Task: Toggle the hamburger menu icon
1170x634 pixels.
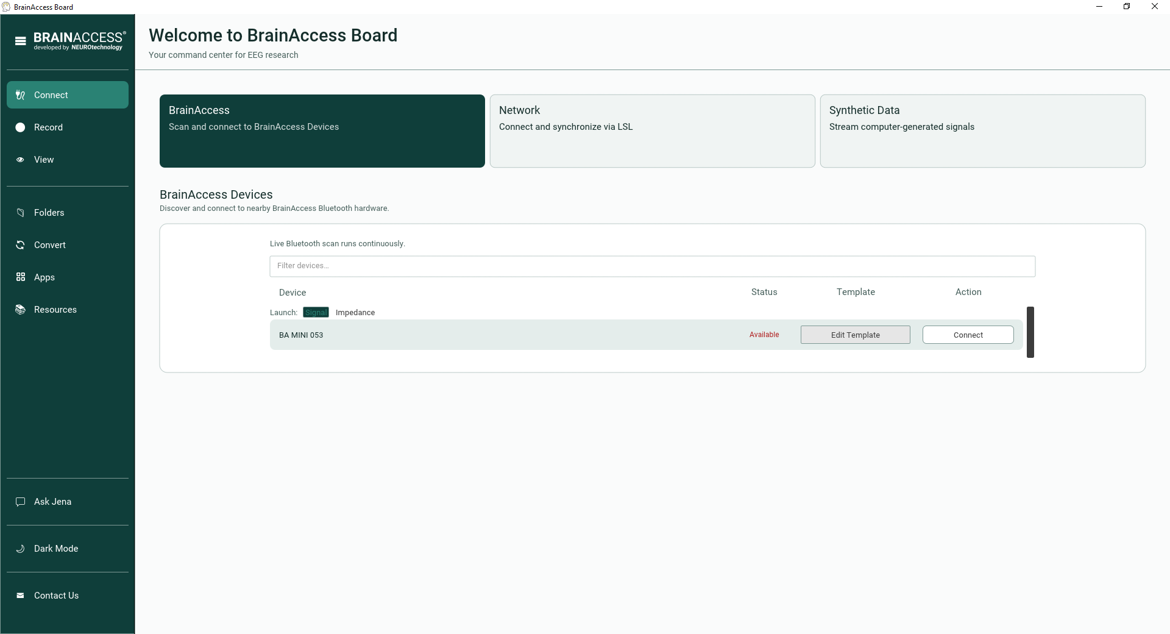Action: [21, 41]
